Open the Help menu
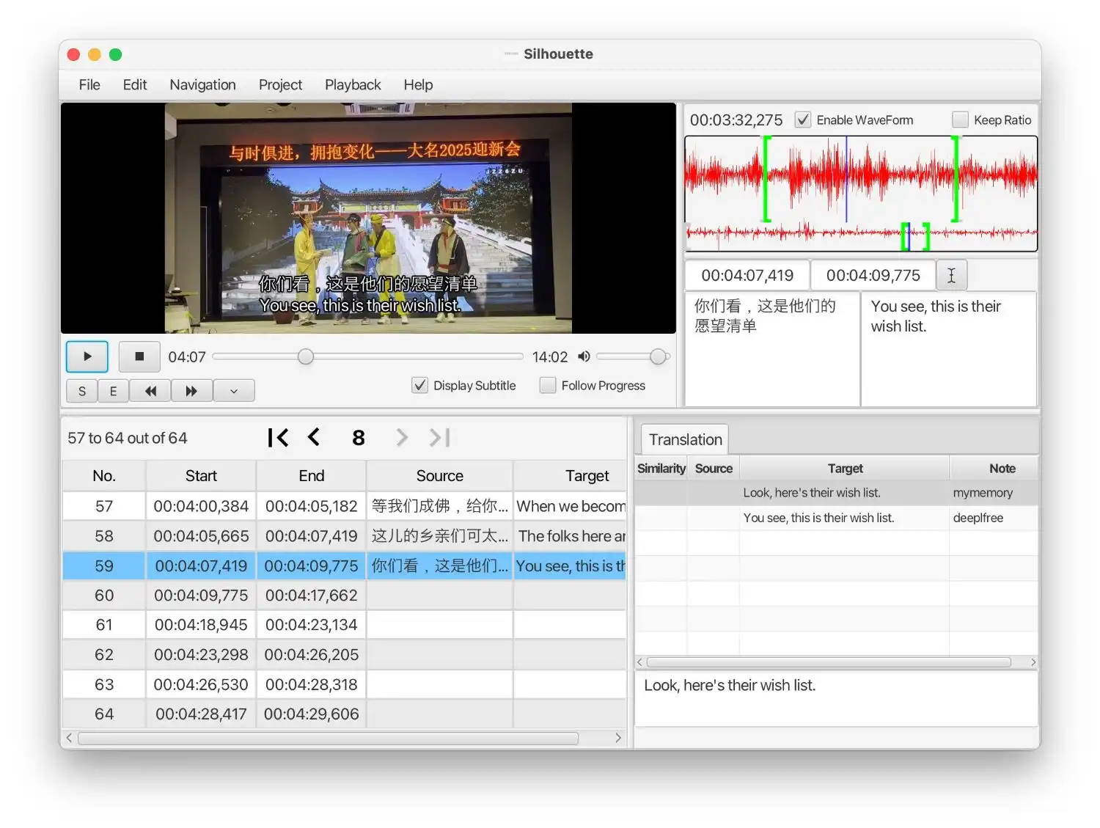Screen dimensions: 1100x828 [x=418, y=84]
